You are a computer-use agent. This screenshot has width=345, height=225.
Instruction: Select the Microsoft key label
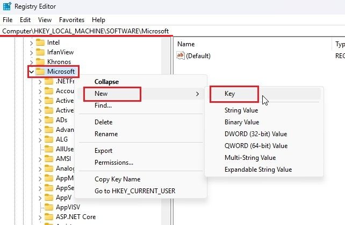click(x=61, y=72)
